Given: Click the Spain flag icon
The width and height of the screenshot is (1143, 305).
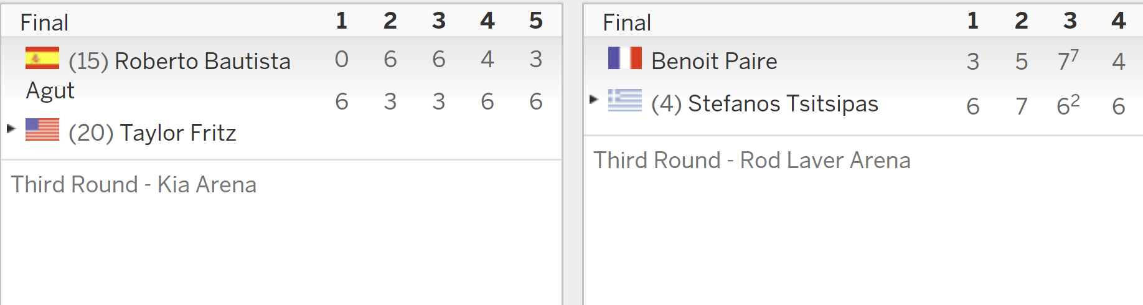Looking at the screenshot, I should pyautogui.click(x=42, y=58).
